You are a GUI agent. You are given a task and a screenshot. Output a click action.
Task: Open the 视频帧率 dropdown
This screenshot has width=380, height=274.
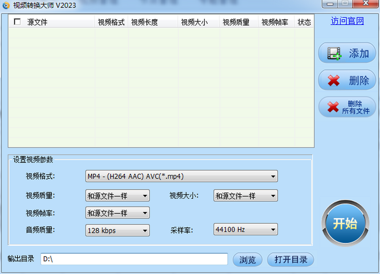(117, 213)
